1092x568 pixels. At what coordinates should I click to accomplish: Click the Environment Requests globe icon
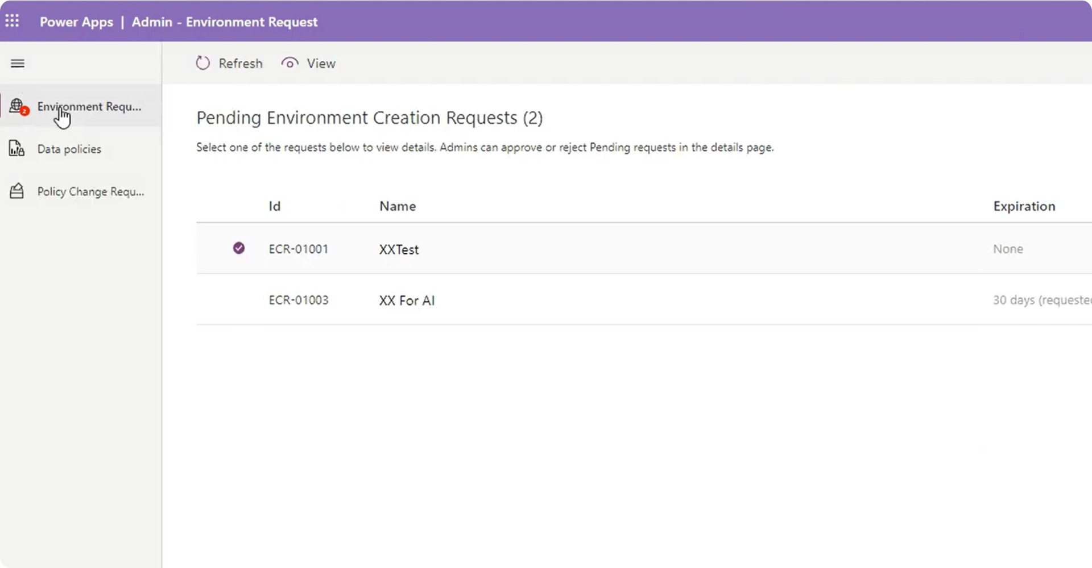click(x=18, y=106)
